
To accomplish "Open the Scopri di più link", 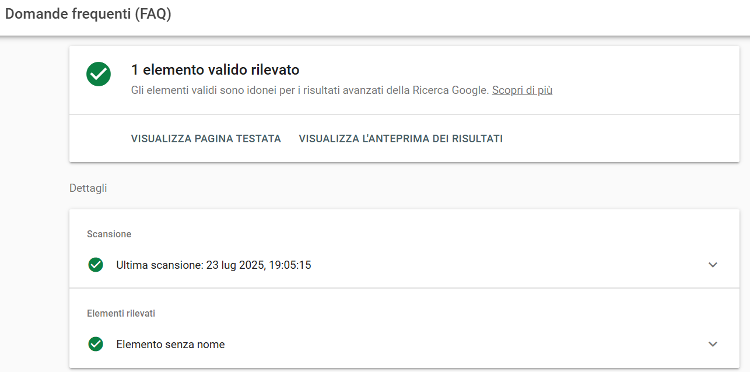I will (x=522, y=90).
